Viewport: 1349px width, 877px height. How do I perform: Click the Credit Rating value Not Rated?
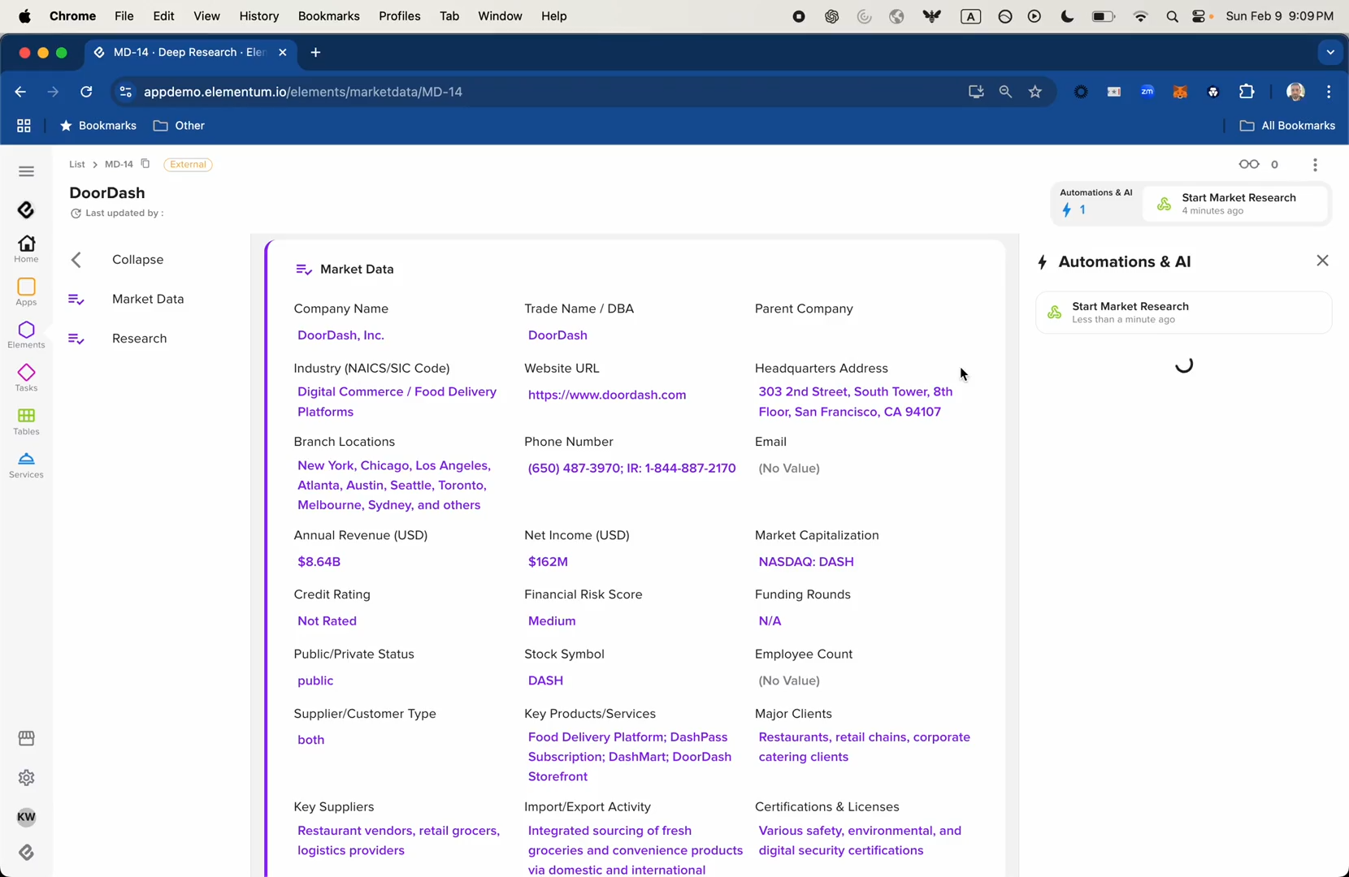tap(327, 621)
